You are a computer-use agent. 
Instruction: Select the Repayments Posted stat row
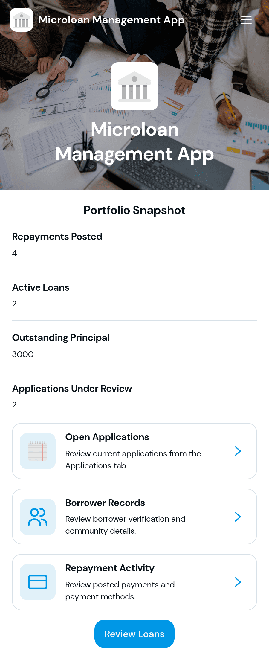point(134,245)
